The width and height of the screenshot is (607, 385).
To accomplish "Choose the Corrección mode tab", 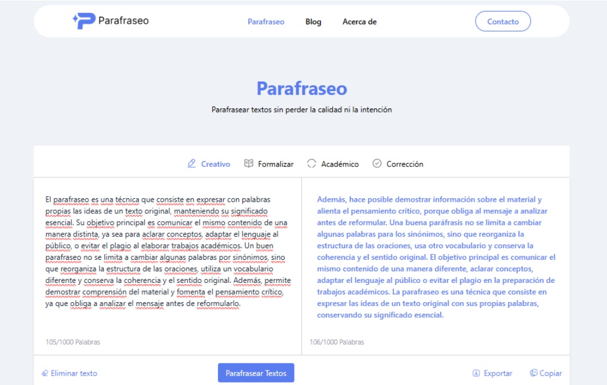I will point(405,164).
